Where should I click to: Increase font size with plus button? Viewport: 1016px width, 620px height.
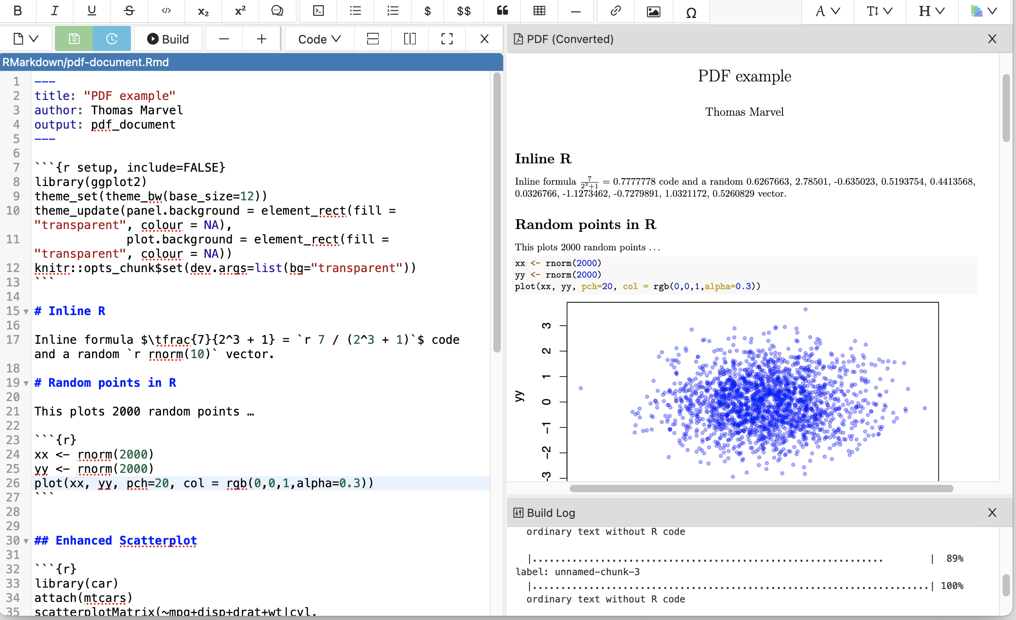(261, 39)
